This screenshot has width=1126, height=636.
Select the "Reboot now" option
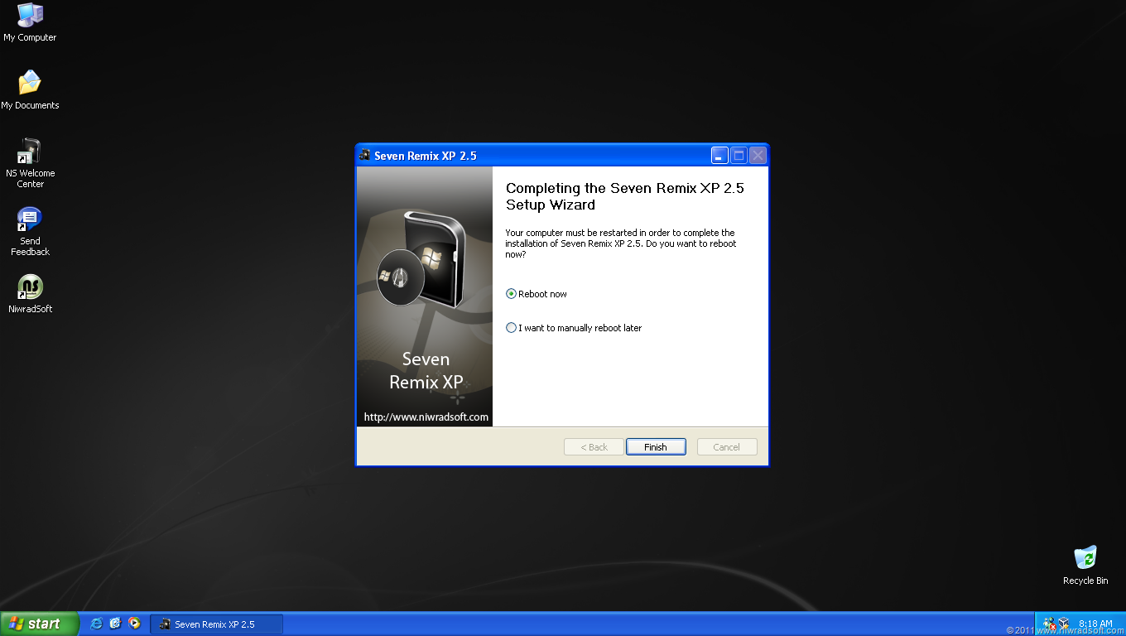(537, 294)
